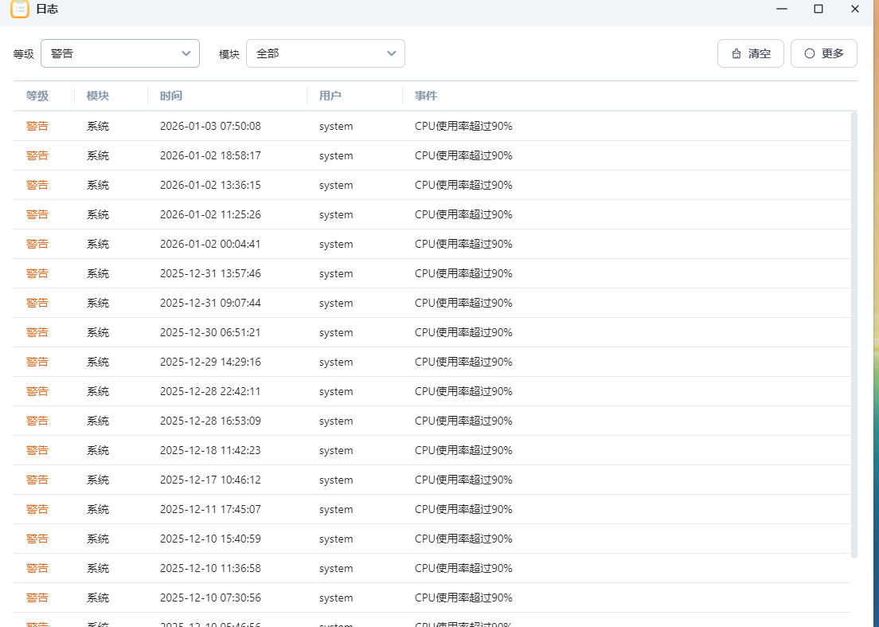Select the log entry at 2025-12-31 13:57:46
Image resolution: width=879 pixels, height=627 pixels.
pos(210,273)
